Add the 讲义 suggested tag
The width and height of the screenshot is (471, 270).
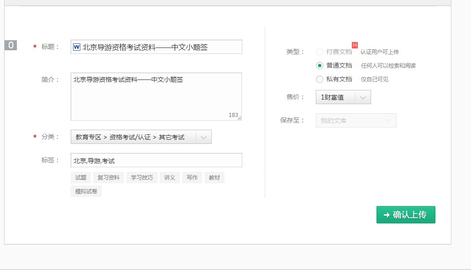(170, 178)
